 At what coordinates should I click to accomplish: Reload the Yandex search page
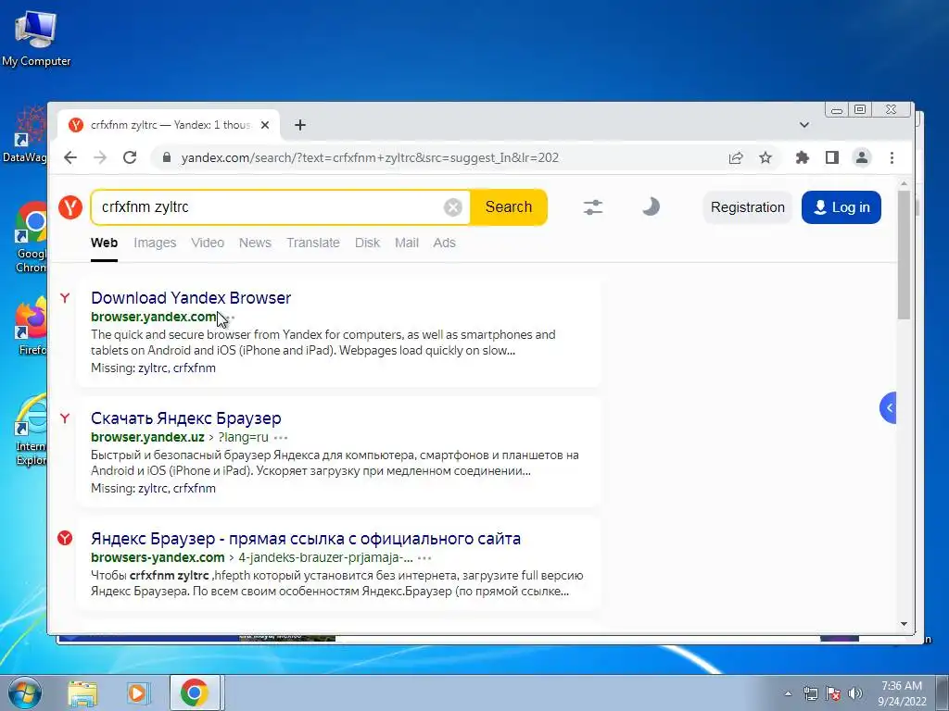point(130,157)
